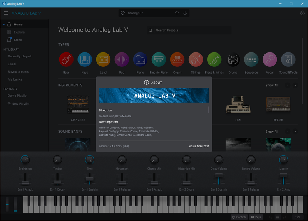Click the Reverb Volume knob

click(251, 160)
